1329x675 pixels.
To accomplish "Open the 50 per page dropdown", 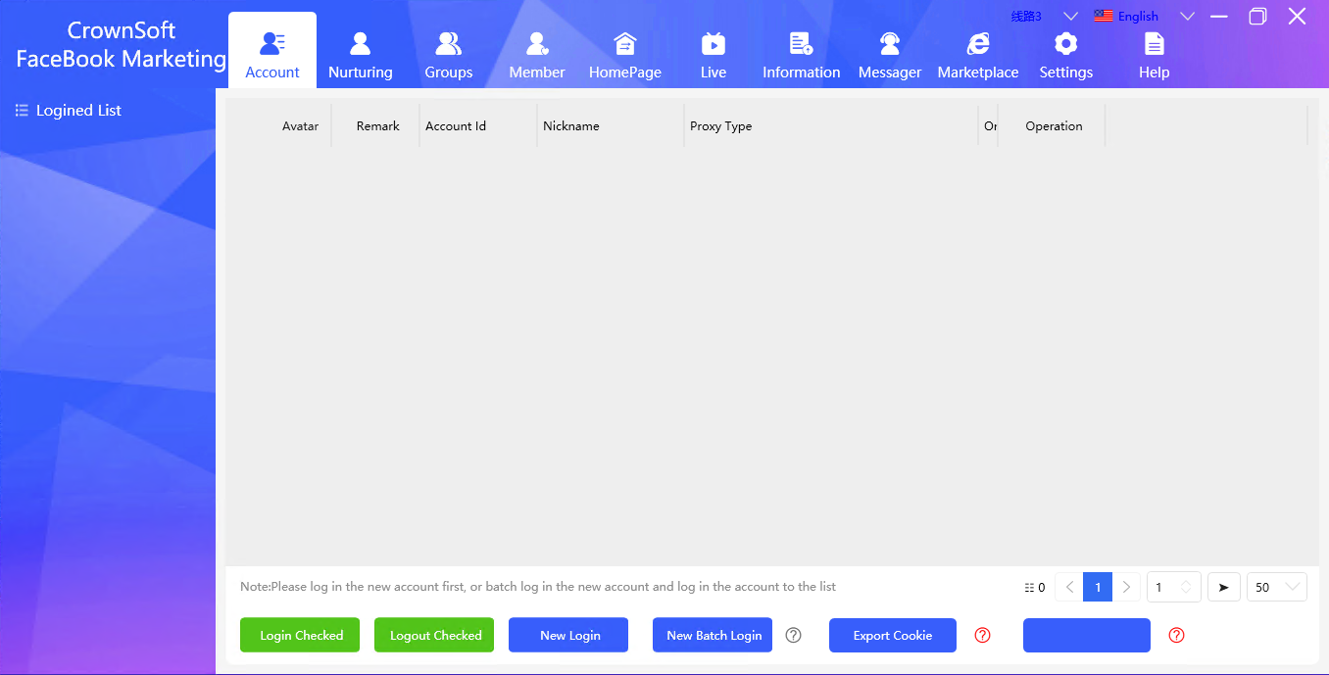I will (x=1277, y=587).
